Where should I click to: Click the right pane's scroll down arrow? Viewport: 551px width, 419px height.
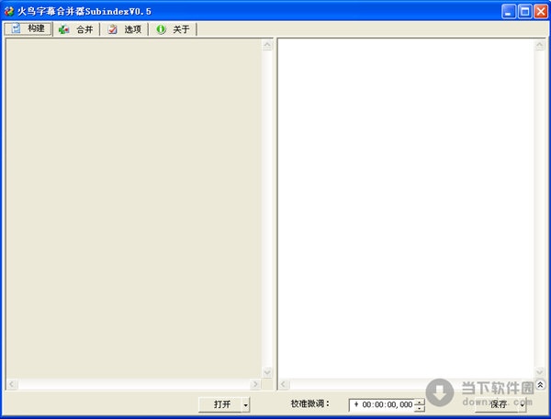coord(540,372)
